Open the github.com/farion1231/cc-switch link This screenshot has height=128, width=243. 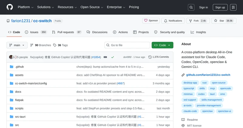click(208, 75)
